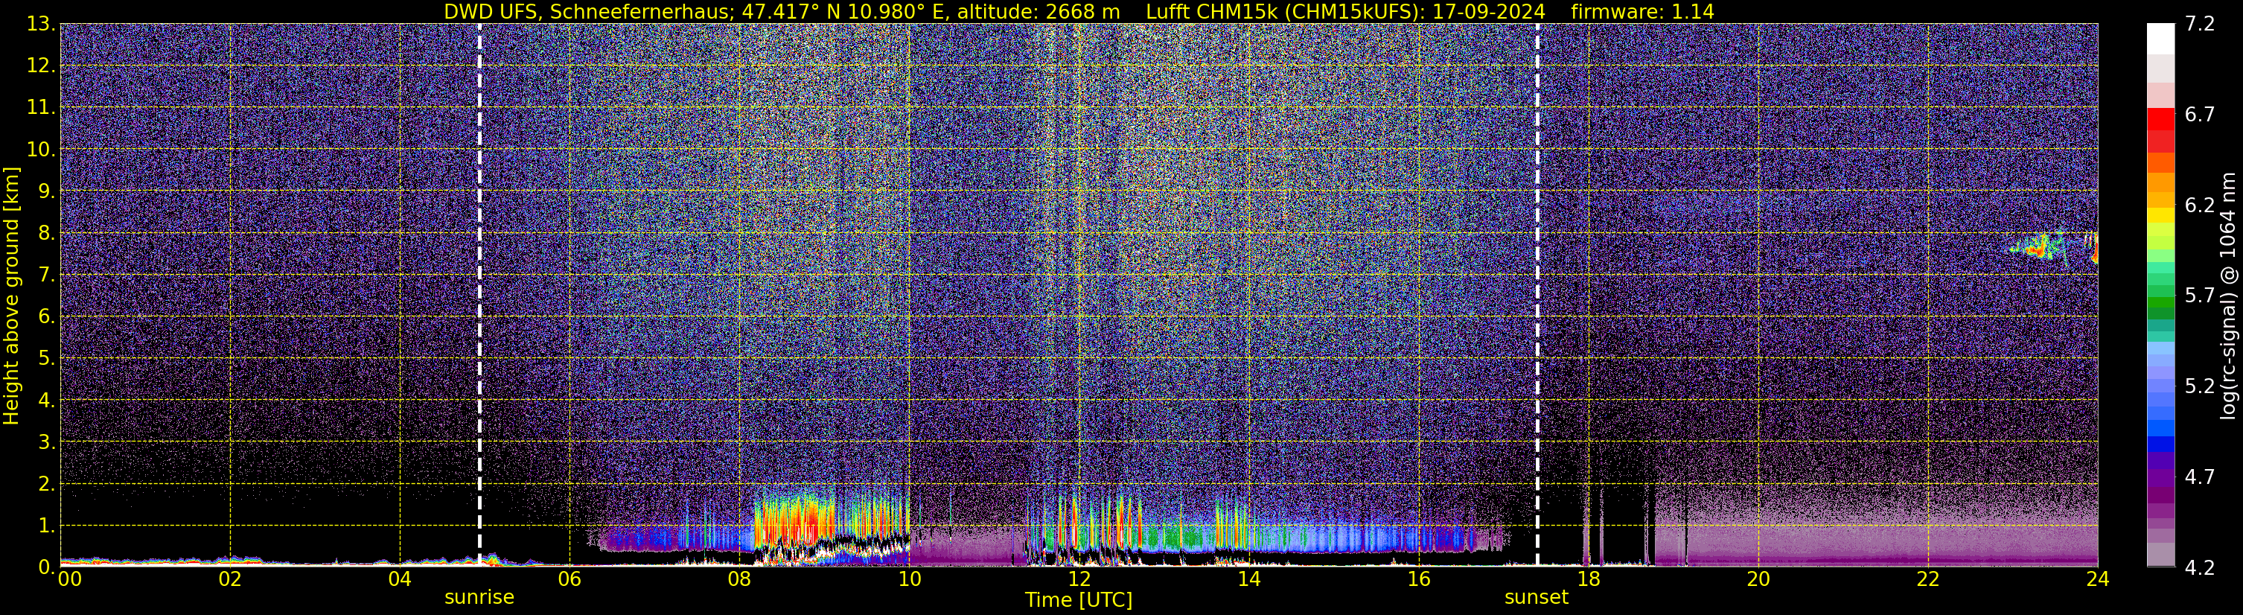Click the x-axis tick label '18'
Screen dimensions: 2243x615
click(x=1588, y=579)
